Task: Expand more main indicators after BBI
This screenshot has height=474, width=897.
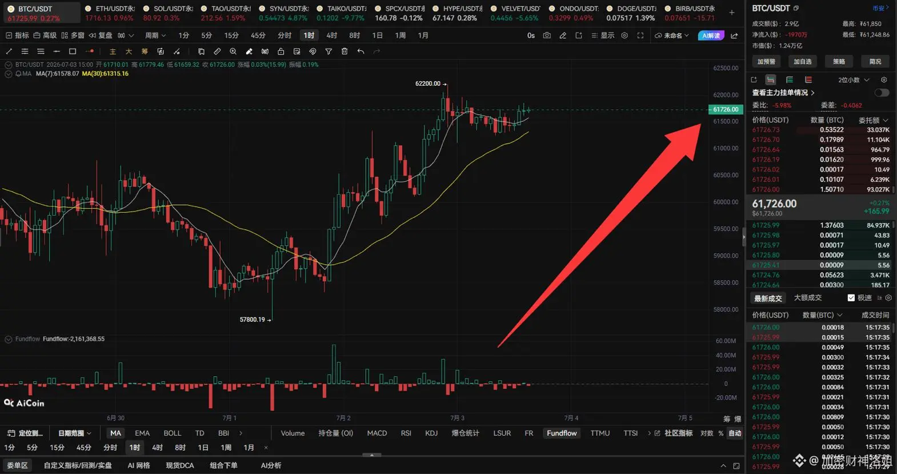Action: pyautogui.click(x=241, y=433)
